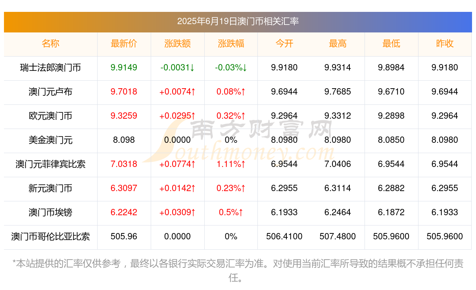
Task: Click the low value 9.6710
Action: 391,92
